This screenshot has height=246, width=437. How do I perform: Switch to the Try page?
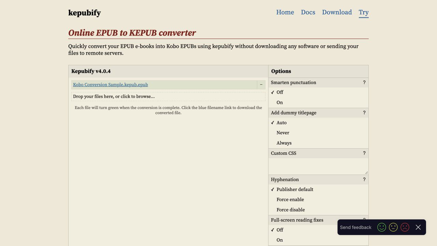[x=364, y=12]
